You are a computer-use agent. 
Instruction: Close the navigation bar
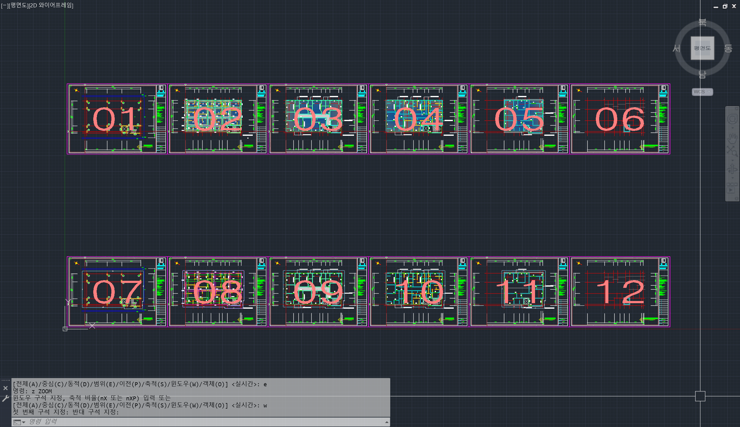[x=736, y=109]
